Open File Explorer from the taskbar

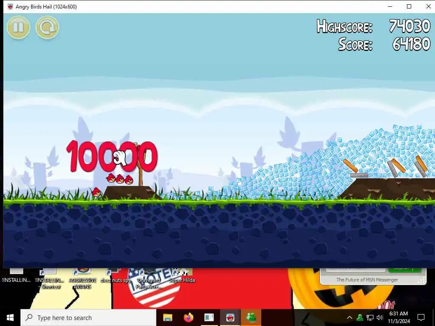click(x=167, y=318)
